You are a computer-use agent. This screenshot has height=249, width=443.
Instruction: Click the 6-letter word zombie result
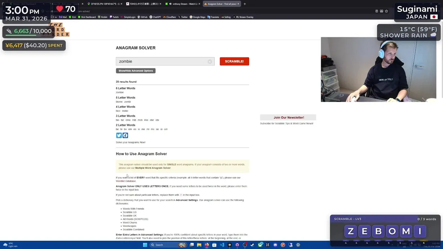tap(120, 92)
